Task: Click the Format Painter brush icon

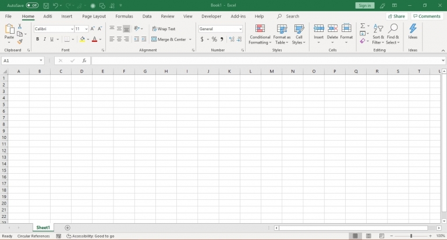Action: click(20, 42)
